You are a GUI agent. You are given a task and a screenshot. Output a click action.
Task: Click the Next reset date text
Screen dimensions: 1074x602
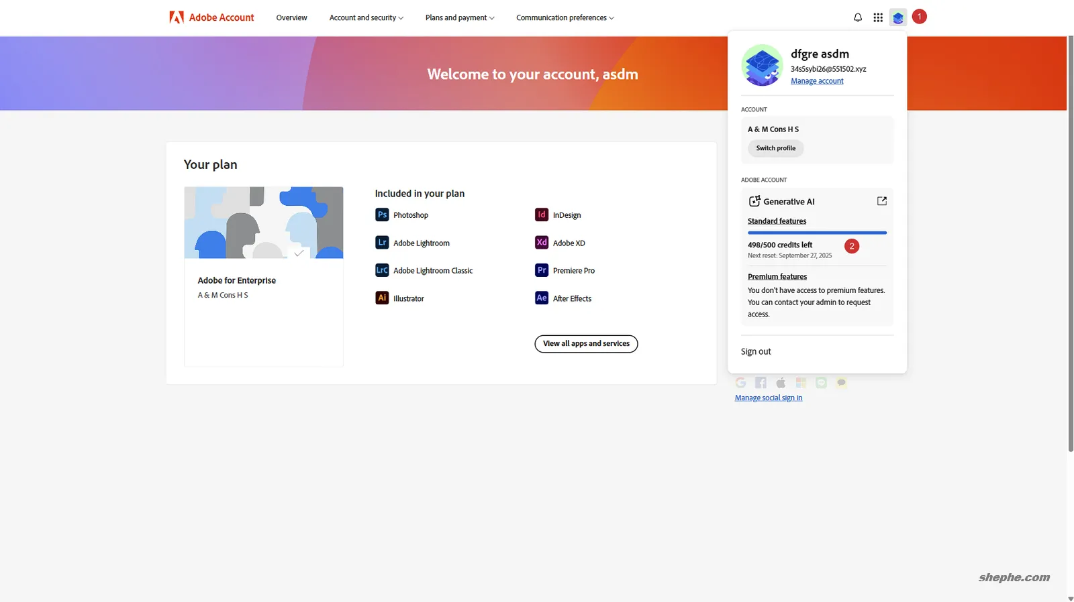click(x=790, y=256)
